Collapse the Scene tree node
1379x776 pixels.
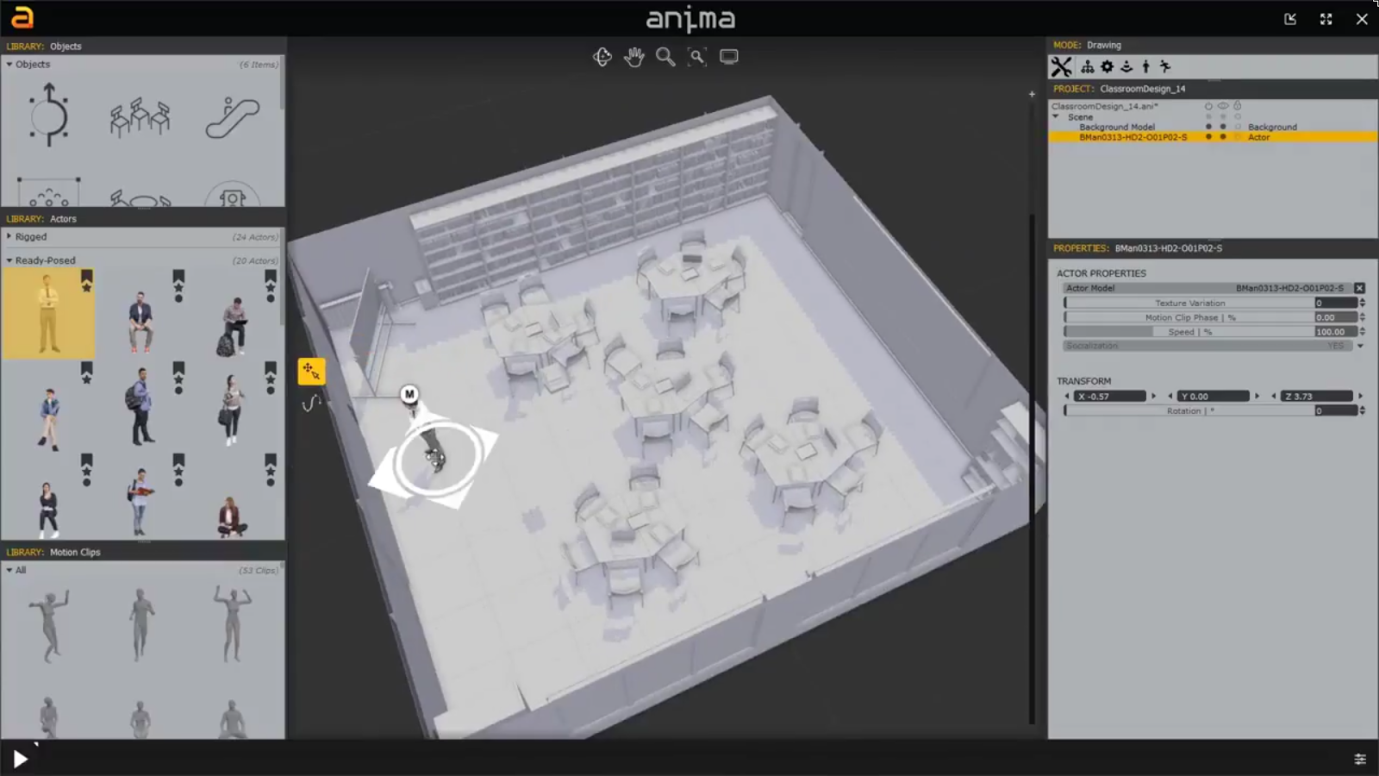(1055, 116)
